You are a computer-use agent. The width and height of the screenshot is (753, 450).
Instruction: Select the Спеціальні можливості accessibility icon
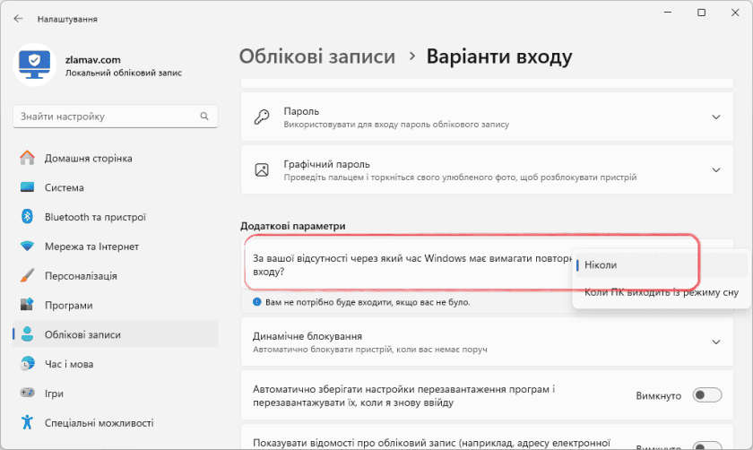[28, 422]
